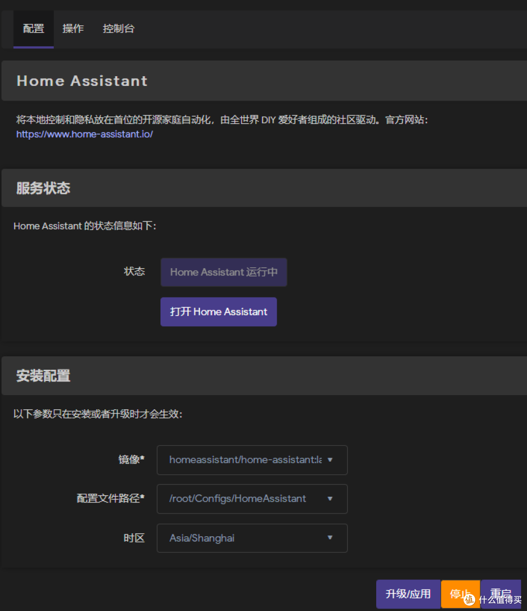Click the 重启 button
The image size is (527, 611).
[501, 594]
